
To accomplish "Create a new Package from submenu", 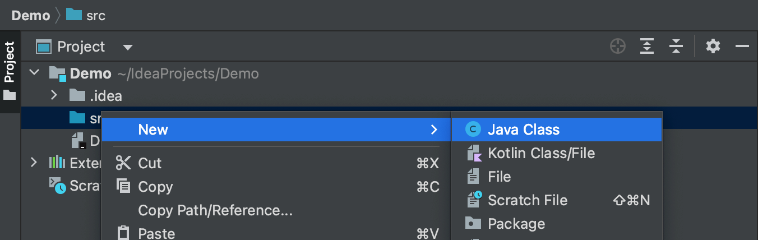I will coord(516,224).
